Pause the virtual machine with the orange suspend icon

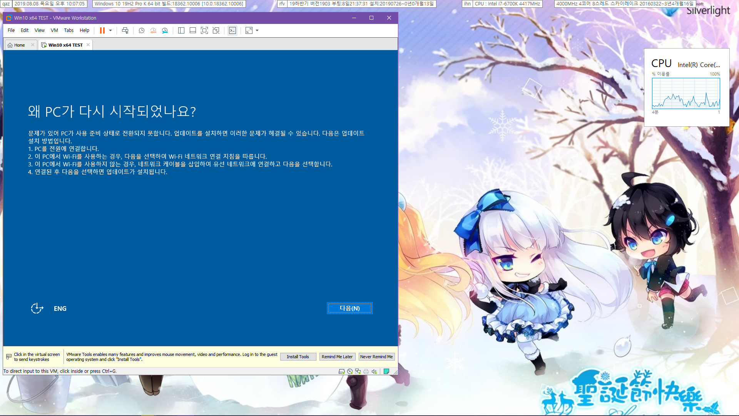102,30
